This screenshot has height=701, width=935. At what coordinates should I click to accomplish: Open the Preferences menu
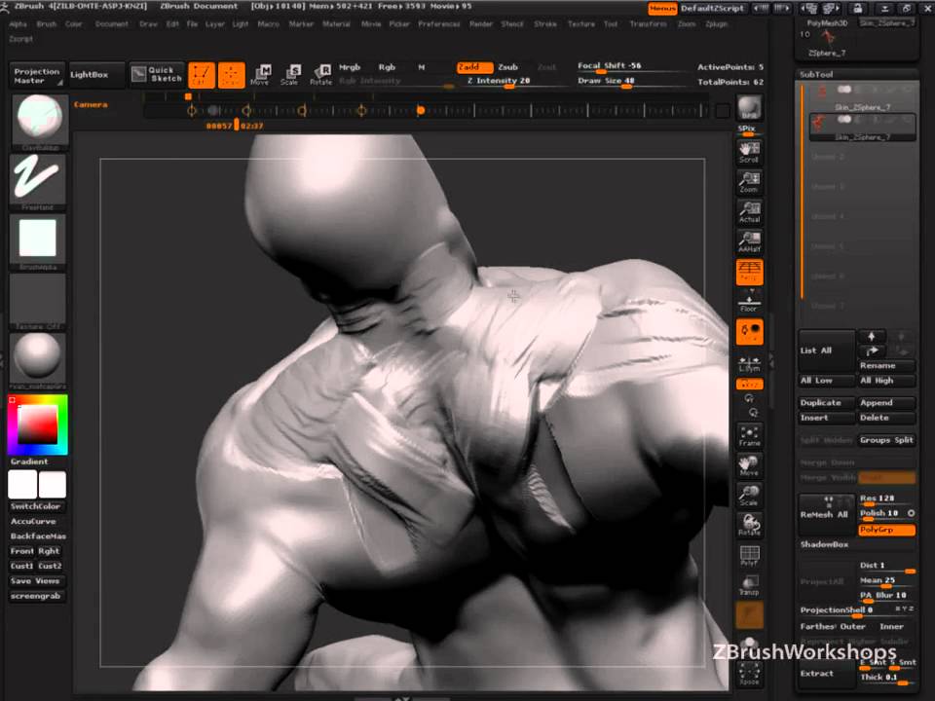click(x=439, y=24)
